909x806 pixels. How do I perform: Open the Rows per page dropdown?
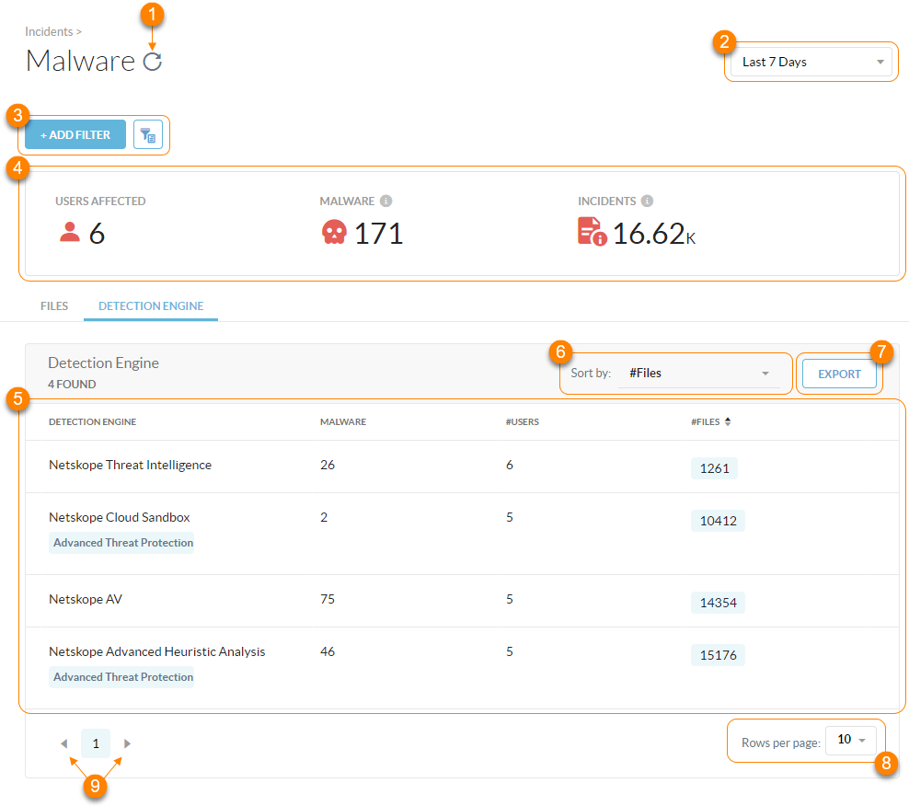click(850, 740)
